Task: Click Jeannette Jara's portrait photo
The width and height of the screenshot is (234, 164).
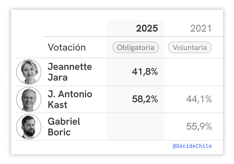Action: click(29, 72)
